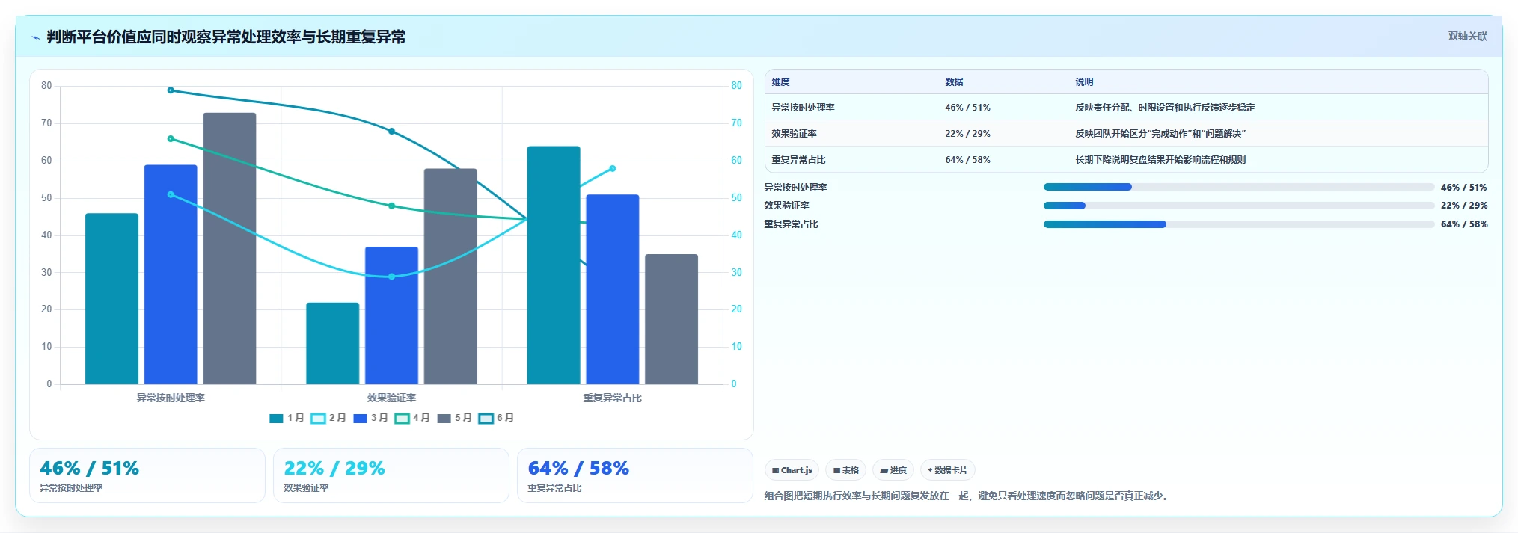Toggle the 2月 legend series

click(328, 418)
